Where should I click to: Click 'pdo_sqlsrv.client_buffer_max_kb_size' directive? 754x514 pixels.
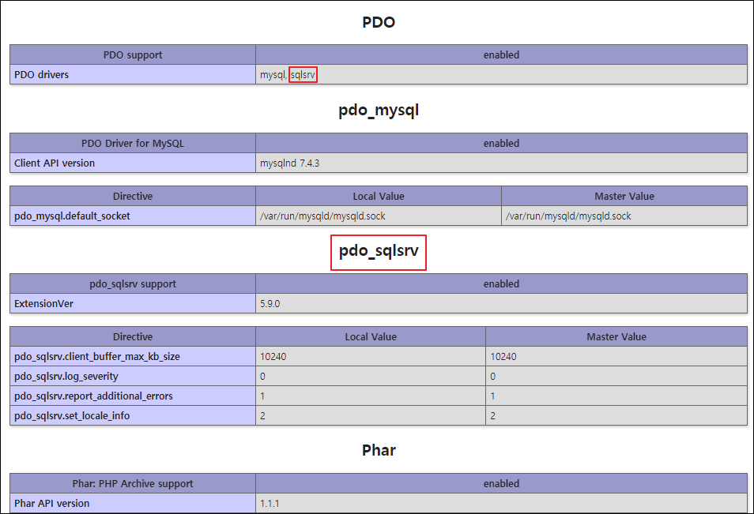[97, 356]
